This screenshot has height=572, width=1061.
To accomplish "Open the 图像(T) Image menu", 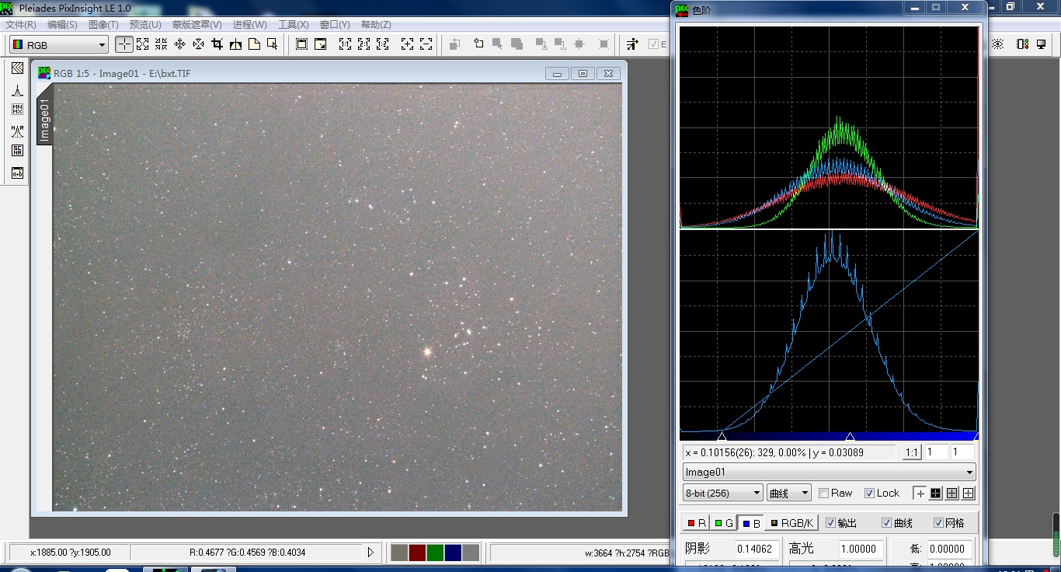I will pos(103,25).
